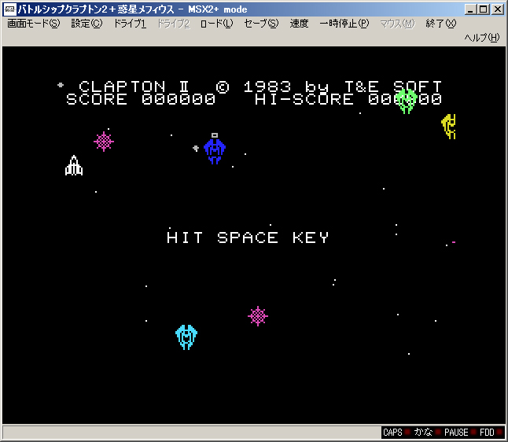Expand the ドライブ1 menu

[130, 24]
